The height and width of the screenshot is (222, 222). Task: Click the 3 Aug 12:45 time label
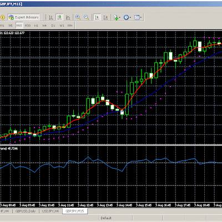click(x=85, y=205)
